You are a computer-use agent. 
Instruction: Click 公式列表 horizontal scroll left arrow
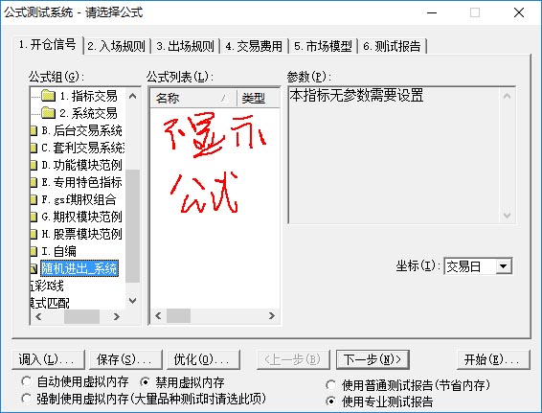tap(158, 316)
